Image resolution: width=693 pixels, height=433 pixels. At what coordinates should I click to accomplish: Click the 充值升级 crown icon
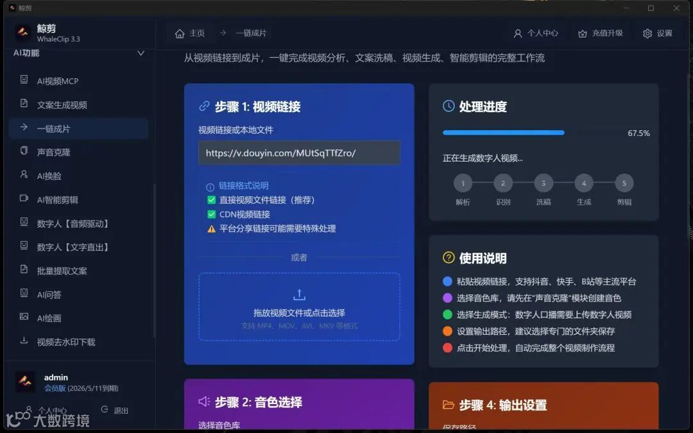pos(583,33)
